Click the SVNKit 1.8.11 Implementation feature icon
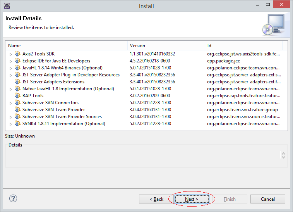Viewport: 293px width, 212px height. (x=17, y=124)
